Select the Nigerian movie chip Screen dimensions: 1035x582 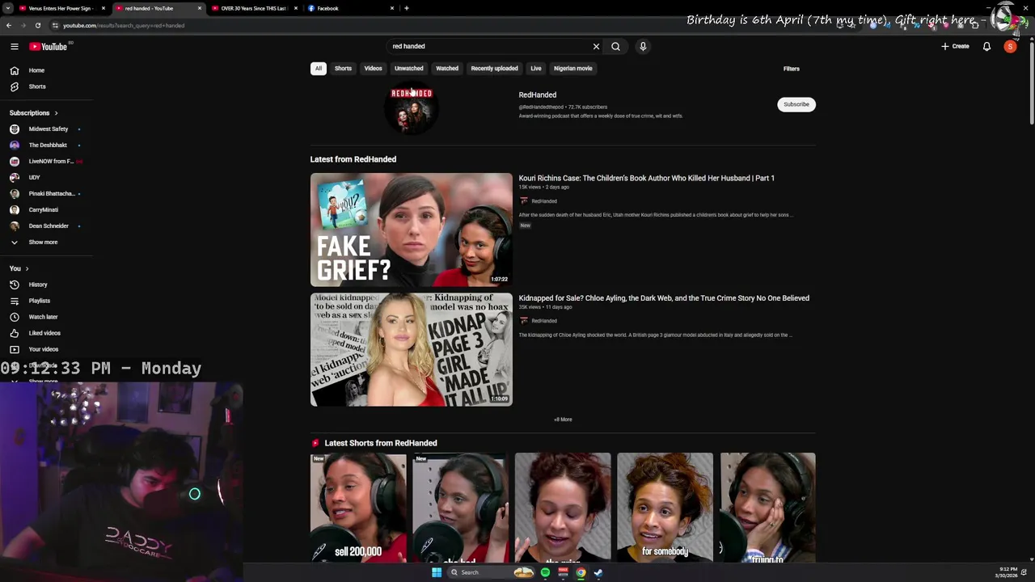click(x=573, y=69)
